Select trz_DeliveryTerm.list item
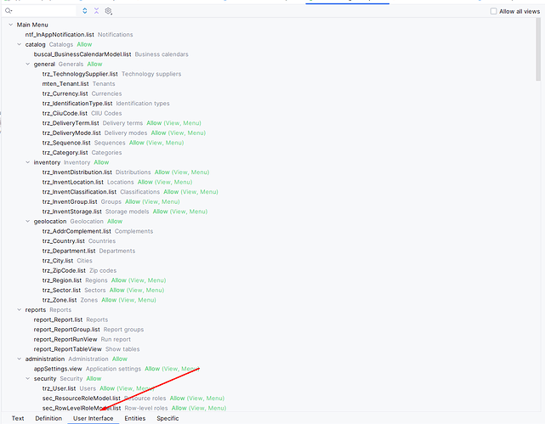The width and height of the screenshot is (545, 424). click(71, 123)
